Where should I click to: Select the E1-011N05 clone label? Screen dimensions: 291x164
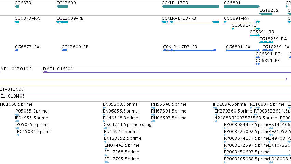12,89
